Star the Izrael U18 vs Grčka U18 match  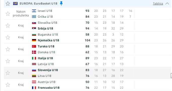(8, 14)
